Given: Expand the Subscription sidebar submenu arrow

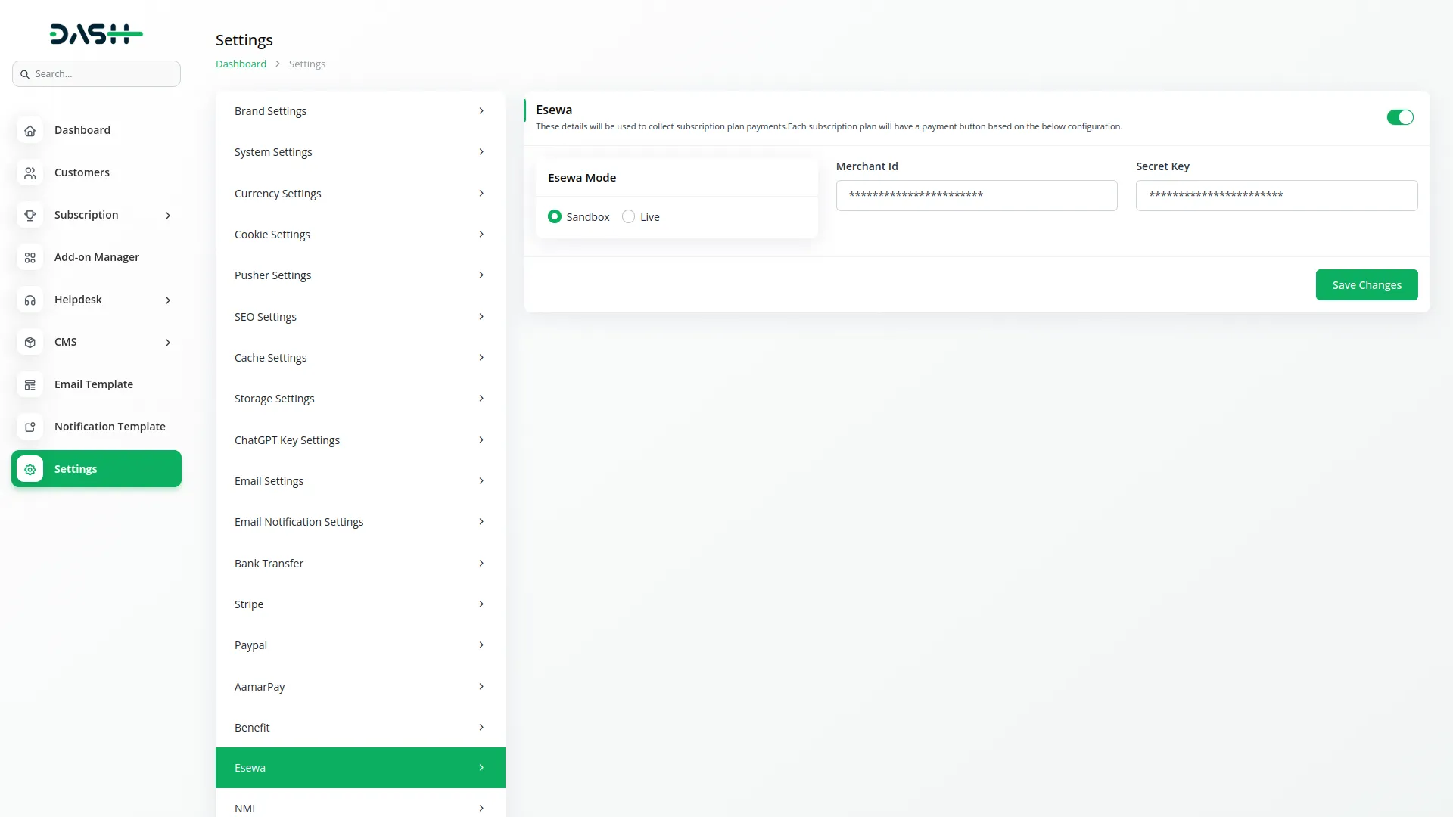Looking at the screenshot, I should point(168,216).
